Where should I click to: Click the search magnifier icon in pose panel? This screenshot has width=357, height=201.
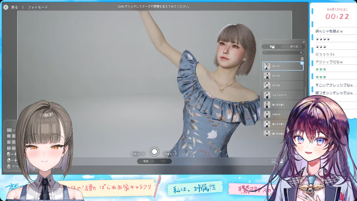coord(301,53)
